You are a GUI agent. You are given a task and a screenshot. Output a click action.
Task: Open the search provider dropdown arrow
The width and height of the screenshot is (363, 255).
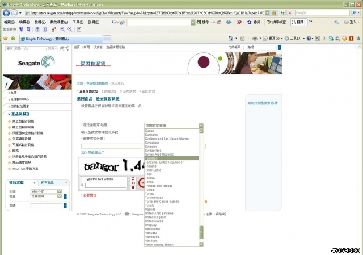click(x=358, y=13)
